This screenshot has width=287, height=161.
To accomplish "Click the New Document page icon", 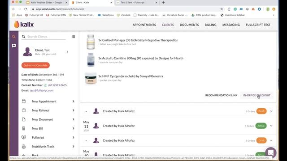I will pyautogui.click(x=24, y=119).
